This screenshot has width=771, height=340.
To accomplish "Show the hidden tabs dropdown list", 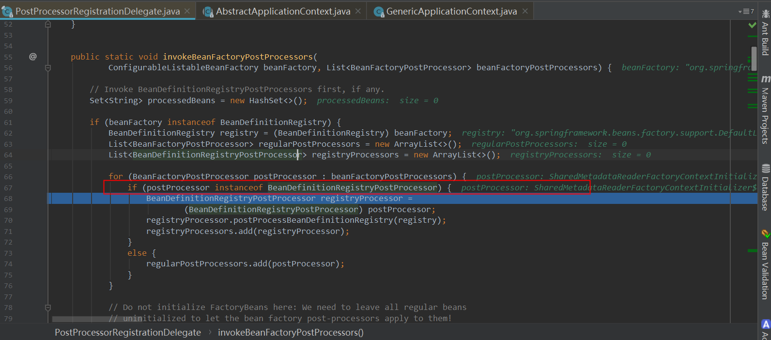I will coord(746,12).
